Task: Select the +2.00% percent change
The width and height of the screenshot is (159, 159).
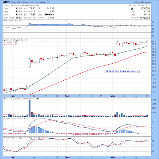Action: pyautogui.click(x=145, y=8)
